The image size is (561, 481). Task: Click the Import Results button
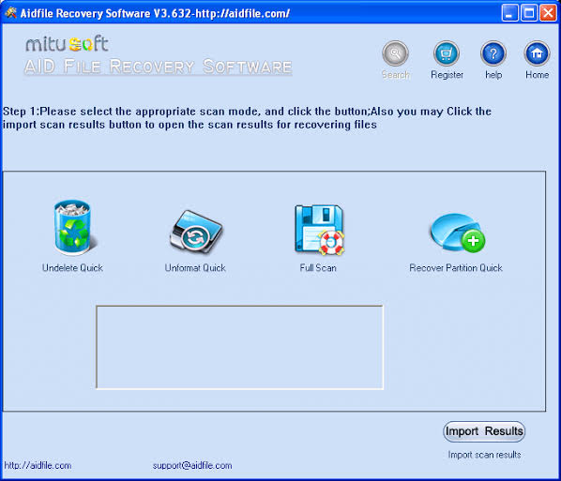click(x=484, y=431)
